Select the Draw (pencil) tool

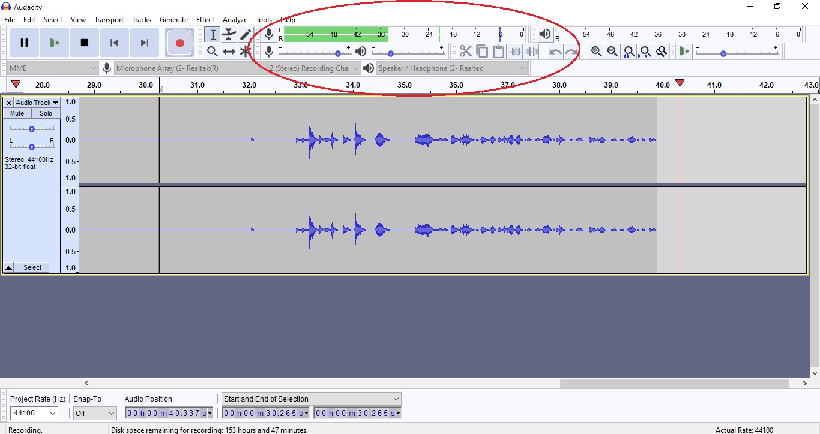(245, 35)
